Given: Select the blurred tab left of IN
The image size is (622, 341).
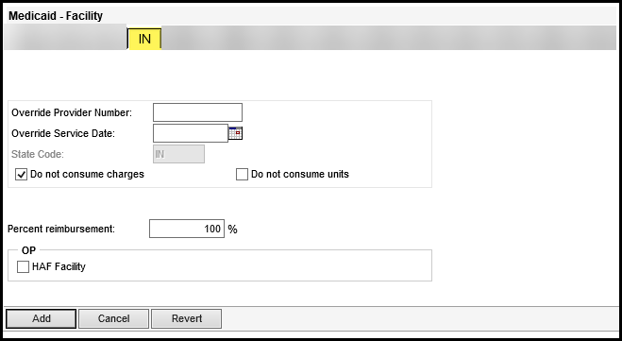Looking at the screenshot, I should [x=65, y=38].
